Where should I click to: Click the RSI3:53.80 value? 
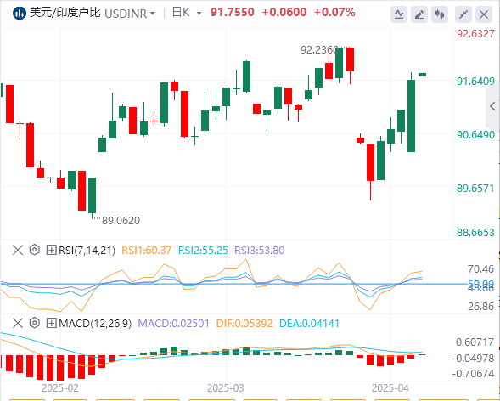pyautogui.click(x=259, y=251)
